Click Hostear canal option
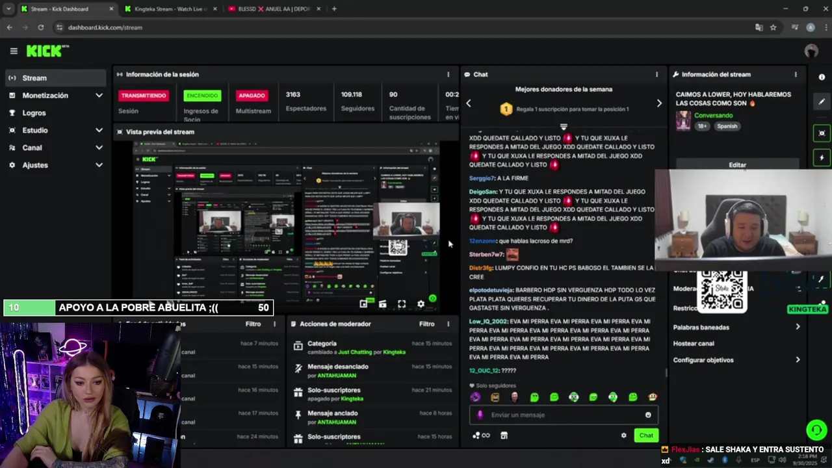 694,343
